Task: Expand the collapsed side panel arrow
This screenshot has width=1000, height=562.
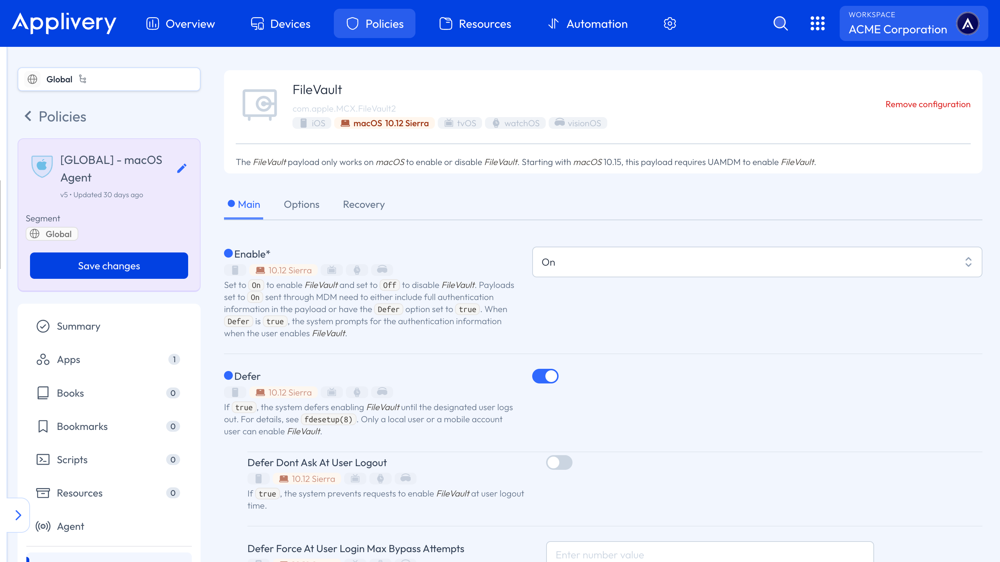Action: click(x=18, y=515)
